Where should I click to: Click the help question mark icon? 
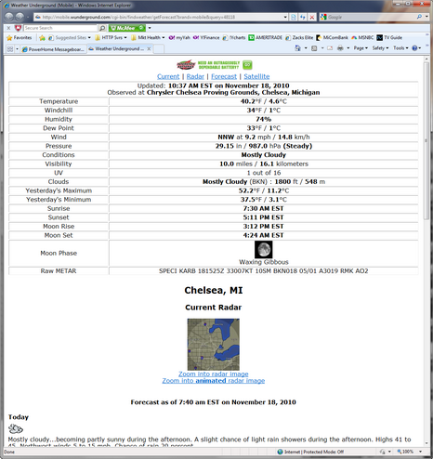(x=414, y=48)
